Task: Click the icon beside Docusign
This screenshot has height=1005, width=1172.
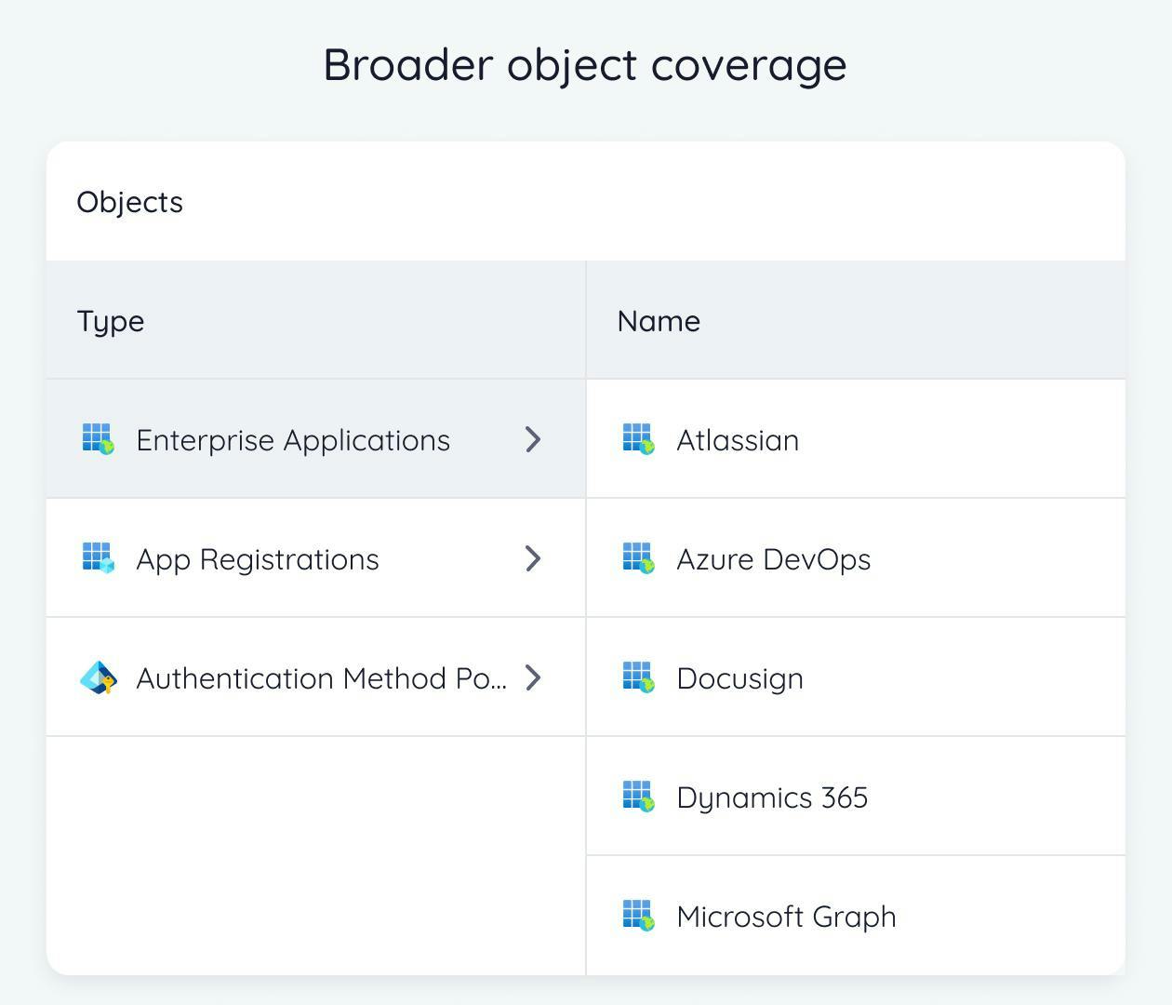Action: [638, 677]
